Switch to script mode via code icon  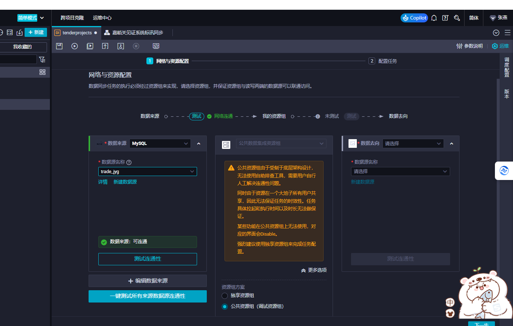(x=156, y=46)
